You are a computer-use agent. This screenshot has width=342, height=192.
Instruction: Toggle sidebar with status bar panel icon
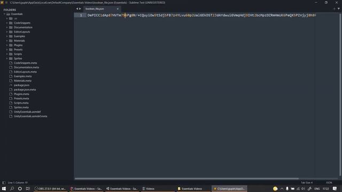pyautogui.click(x=4, y=182)
